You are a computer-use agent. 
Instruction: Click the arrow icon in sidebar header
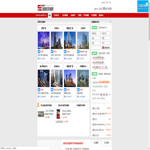(110, 22)
